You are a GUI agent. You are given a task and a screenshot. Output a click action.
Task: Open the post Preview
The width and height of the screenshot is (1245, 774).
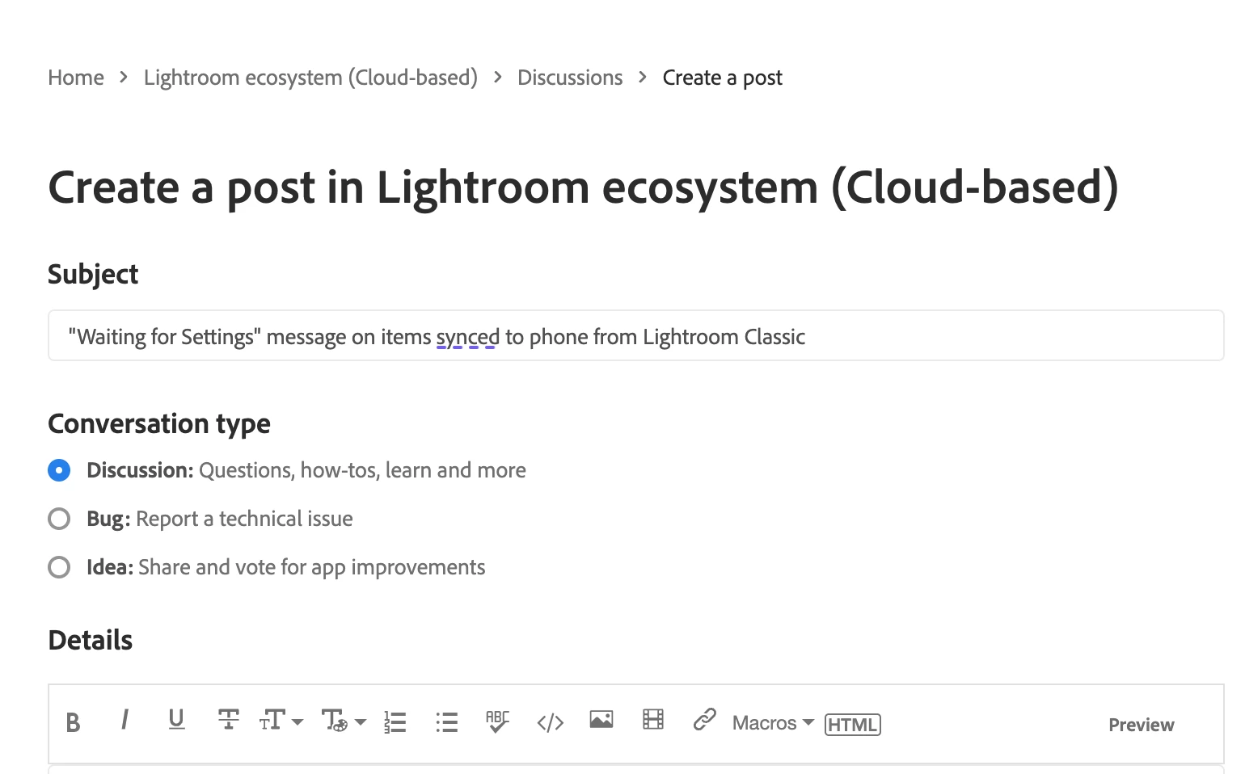tap(1141, 725)
